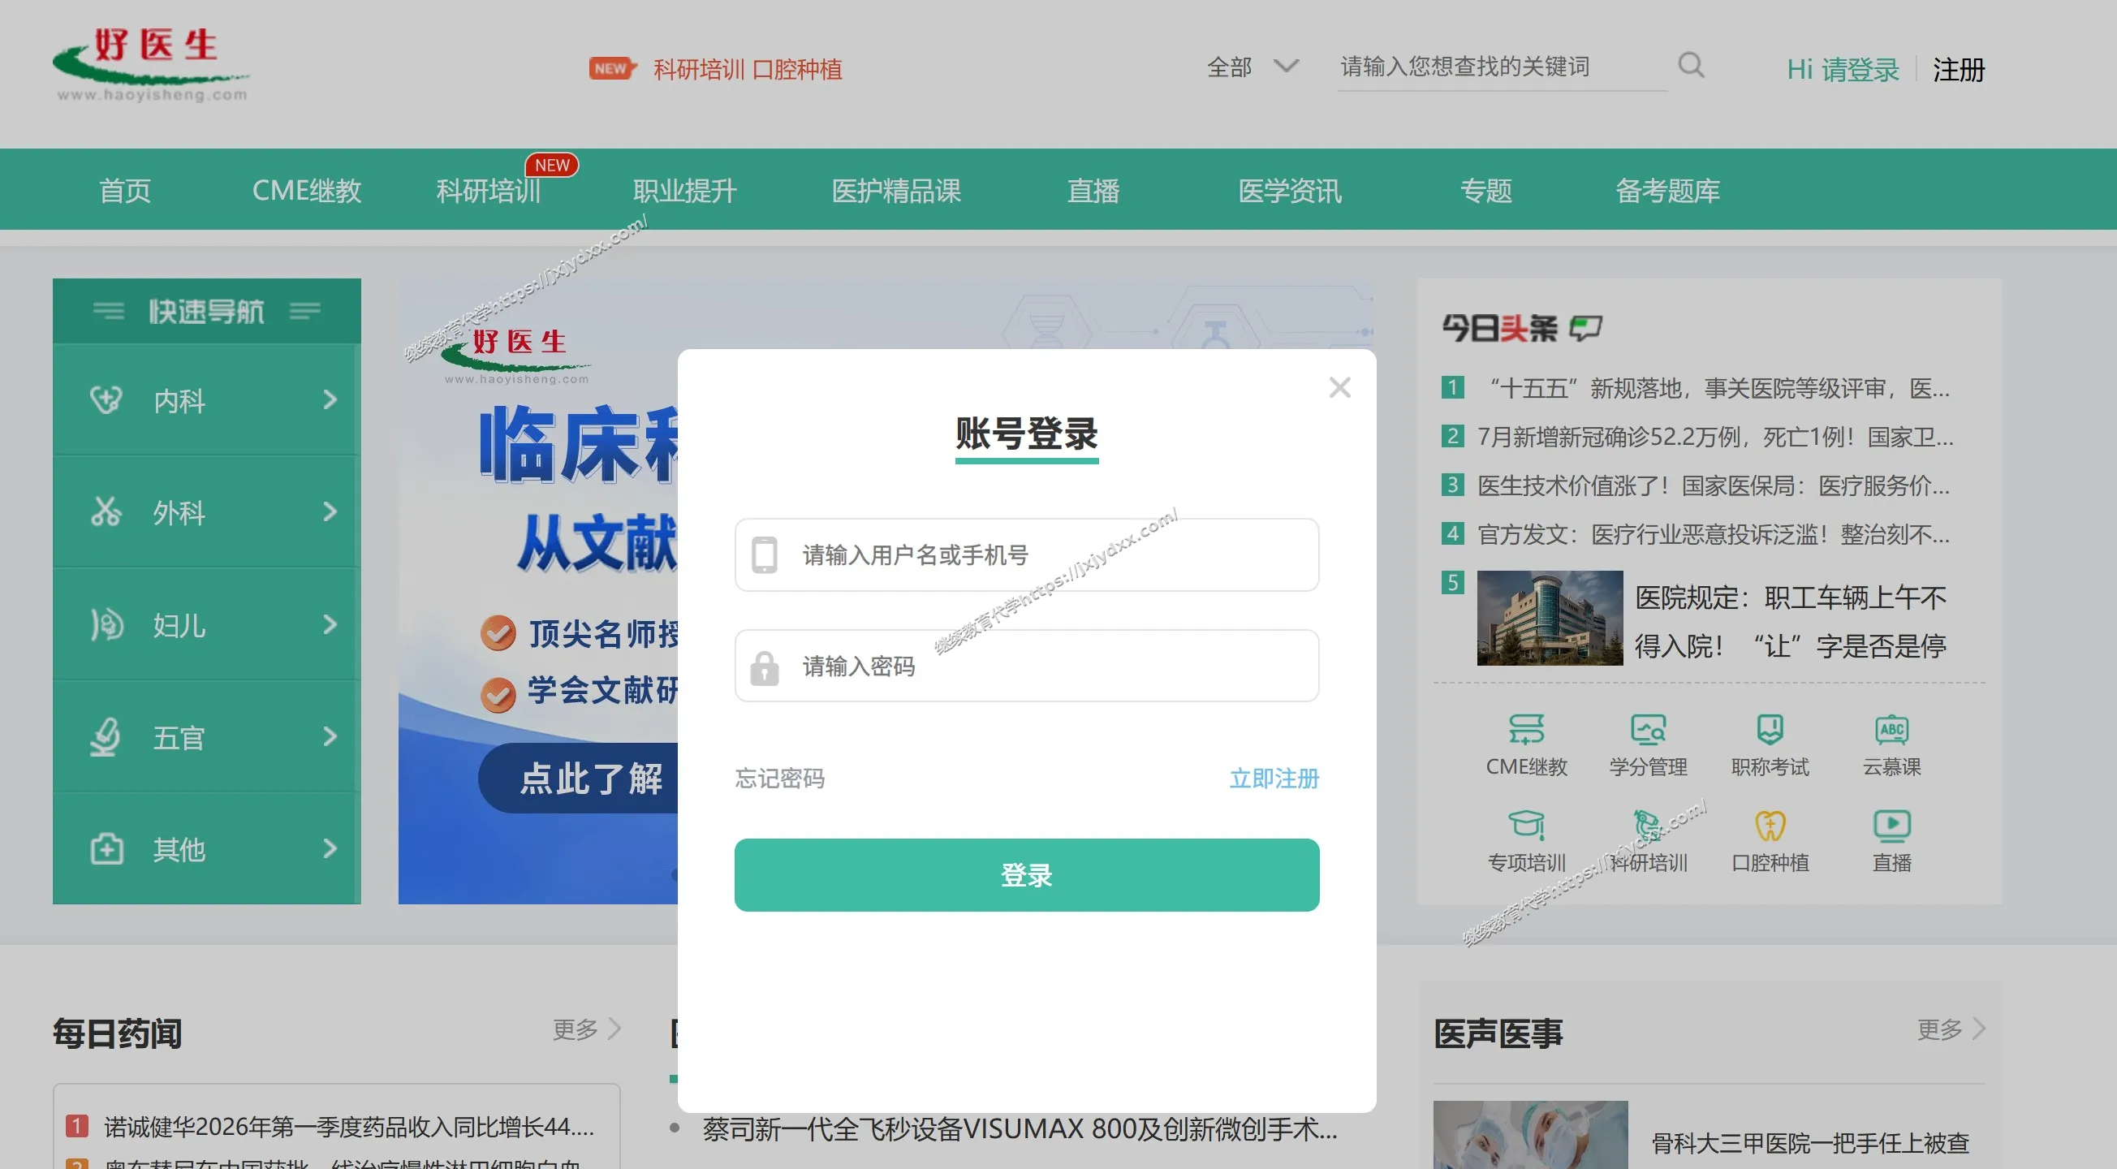The height and width of the screenshot is (1169, 2117).
Task: Close the 账号登录 login dialog
Action: (x=1339, y=387)
